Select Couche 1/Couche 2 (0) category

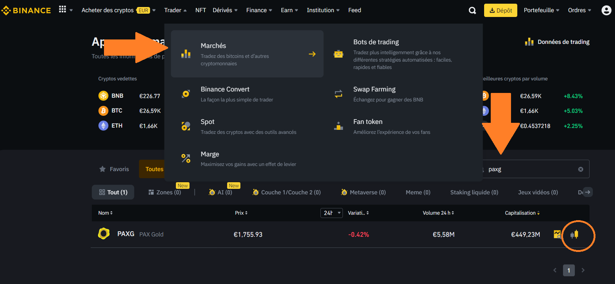pos(286,192)
